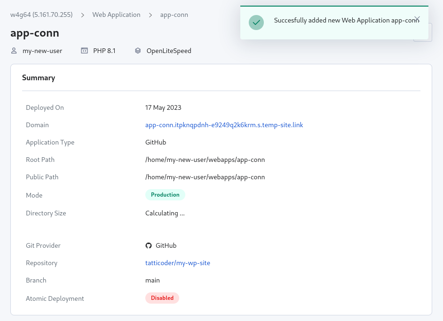Image resolution: width=443 pixels, height=321 pixels.
Task: Click the main branch value
Action: click(x=152, y=280)
